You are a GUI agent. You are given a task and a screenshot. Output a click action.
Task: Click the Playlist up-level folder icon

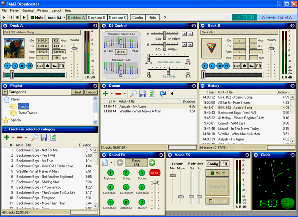pos(5,92)
